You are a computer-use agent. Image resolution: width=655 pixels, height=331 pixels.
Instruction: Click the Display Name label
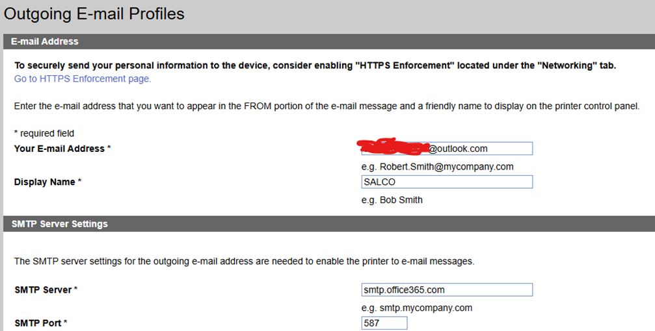tap(47, 182)
